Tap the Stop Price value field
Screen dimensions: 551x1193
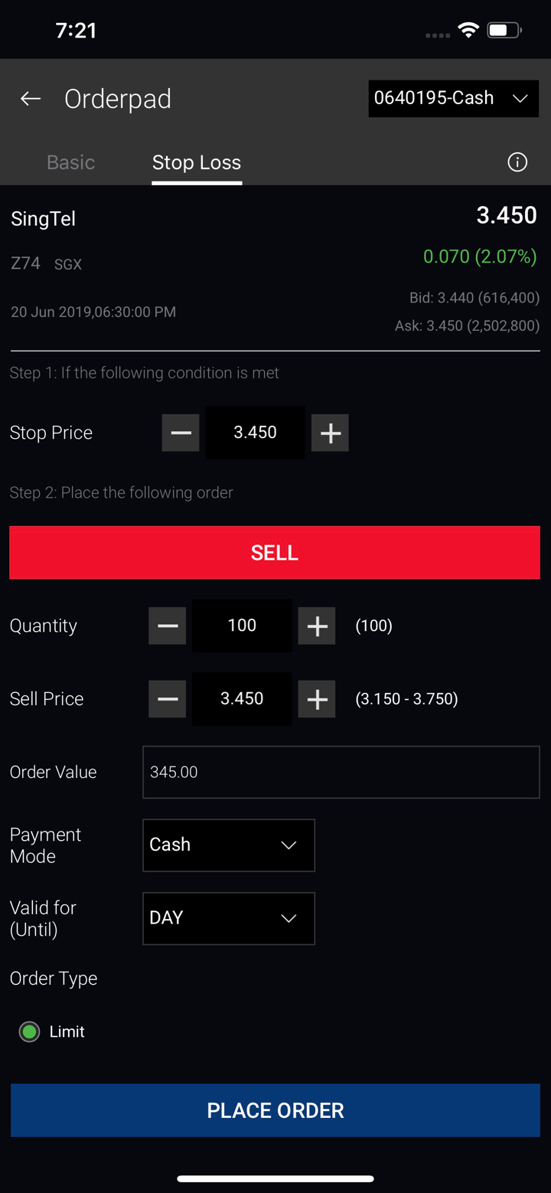(255, 433)
